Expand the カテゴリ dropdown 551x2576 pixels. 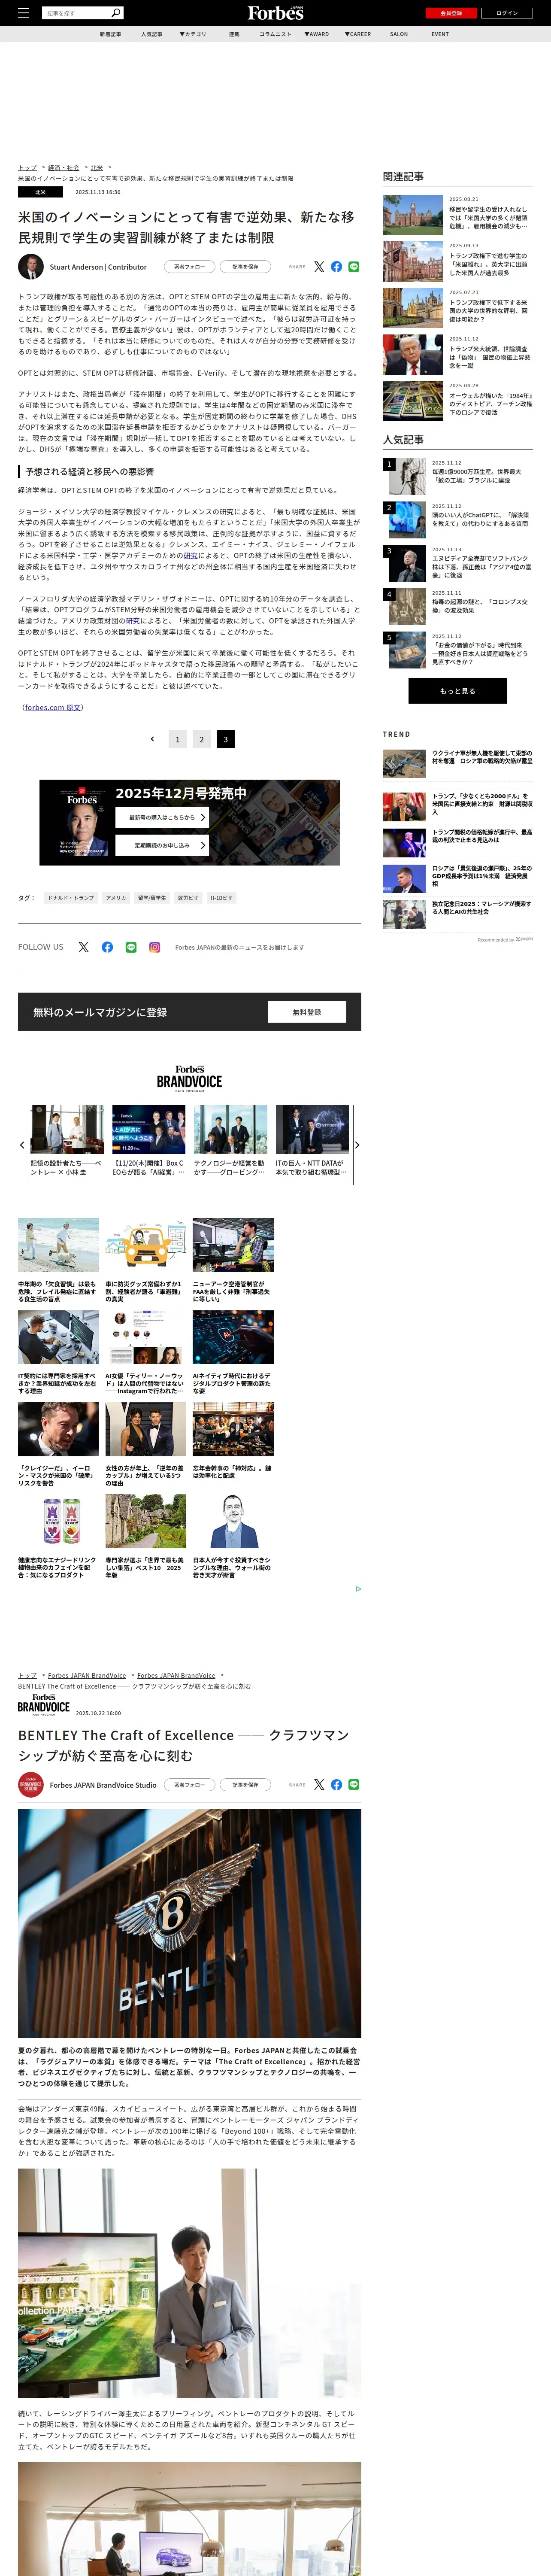tap(193, 34)
